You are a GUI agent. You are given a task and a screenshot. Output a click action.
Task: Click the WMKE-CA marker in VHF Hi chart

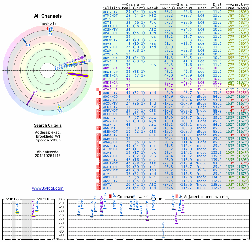point(33,216)
